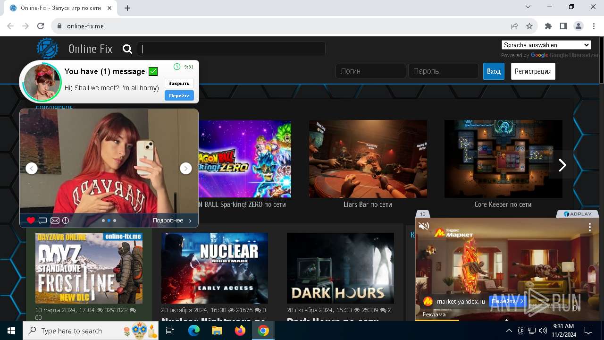Screen dimensions: 604x340
Task: Open a new browser tab
Action: click(127, 8)
